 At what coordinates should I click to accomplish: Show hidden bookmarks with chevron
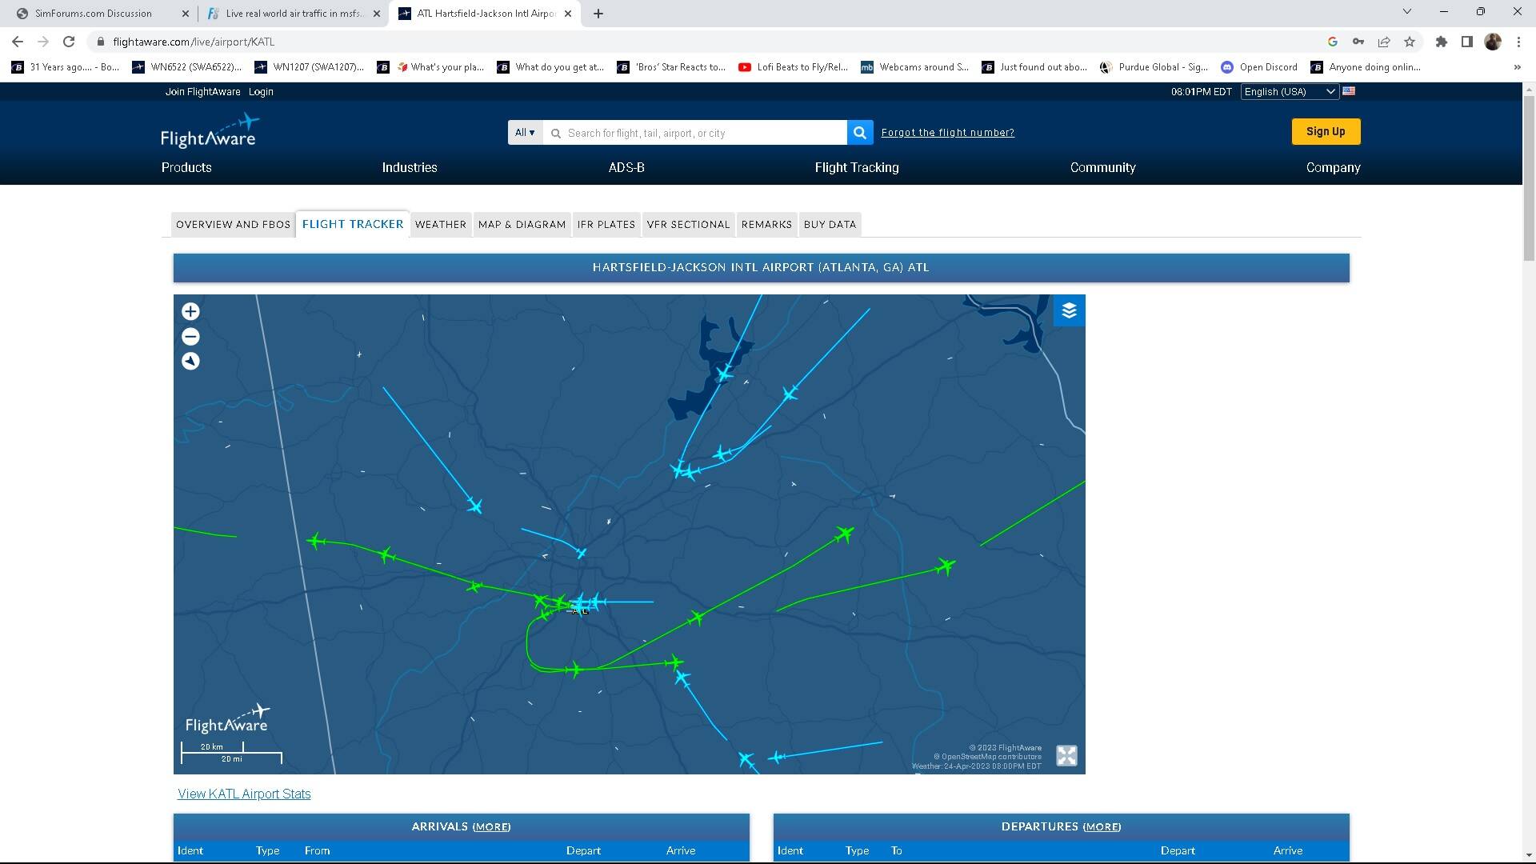(1517, 67)
